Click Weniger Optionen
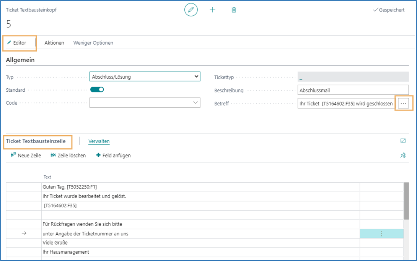The width and height of the screenshot is (417, 261). point(93,43)
